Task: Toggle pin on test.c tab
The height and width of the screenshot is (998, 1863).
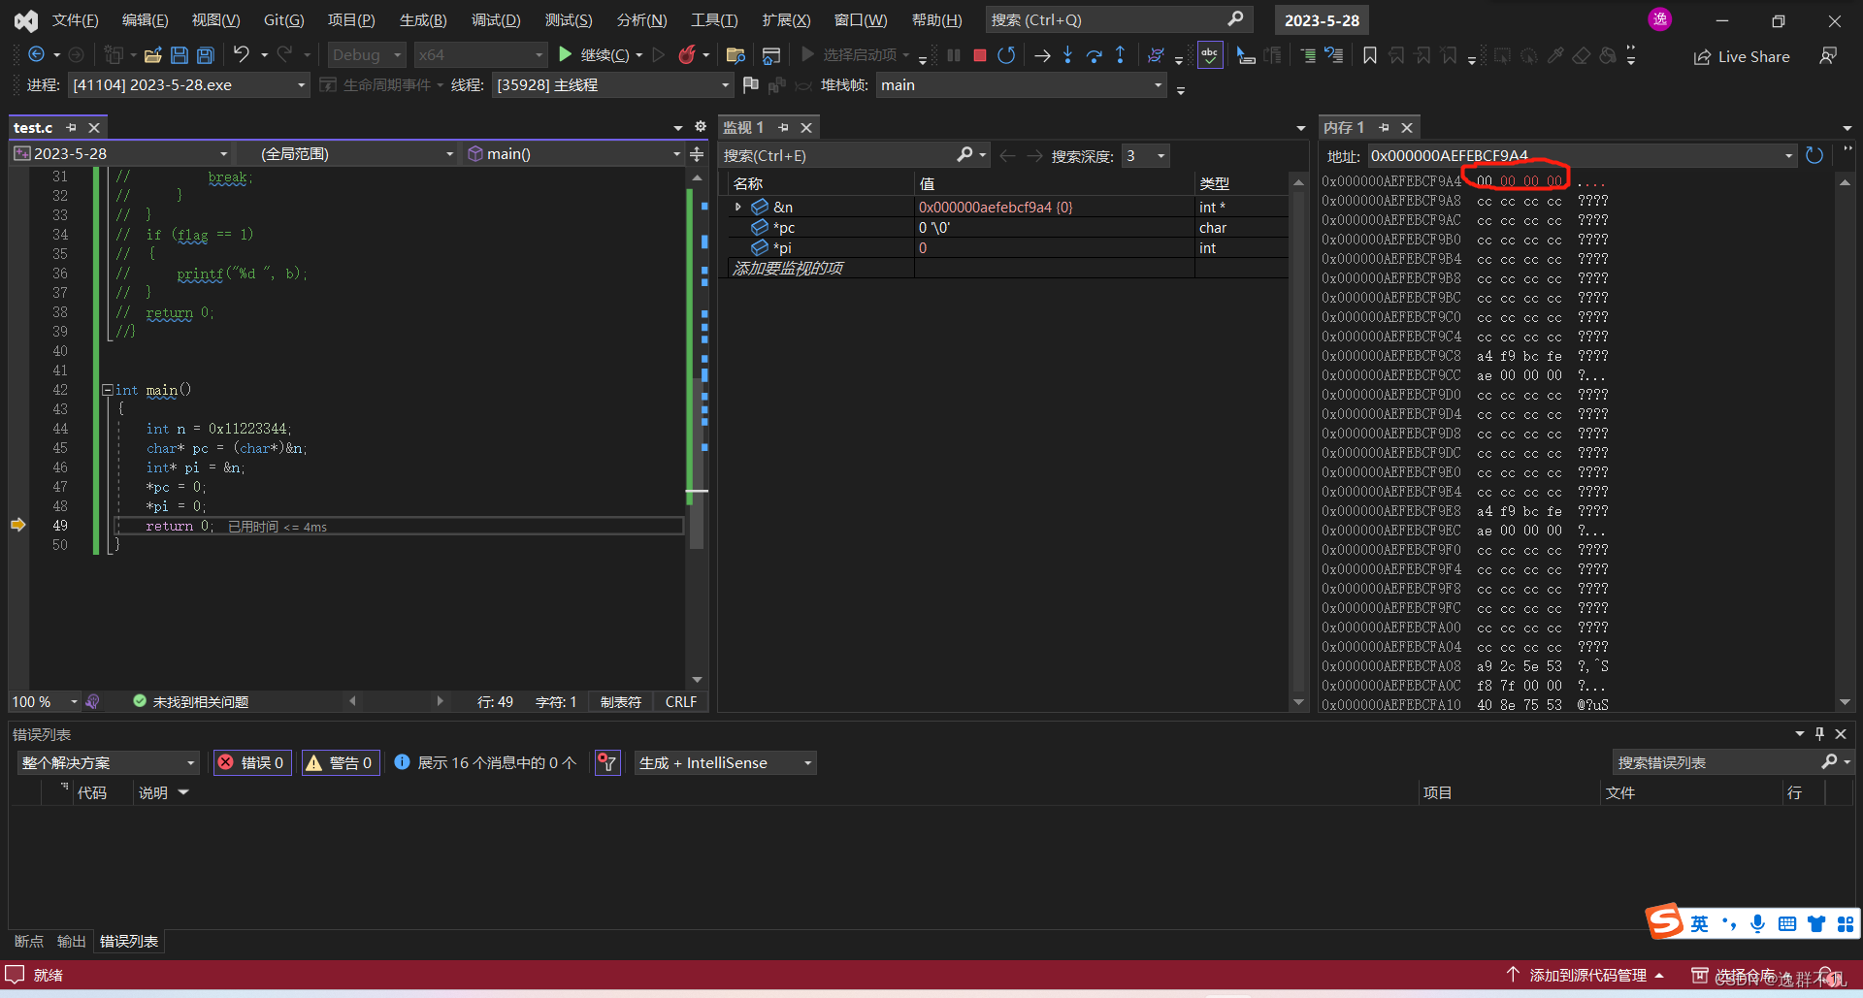Action: 71,127
